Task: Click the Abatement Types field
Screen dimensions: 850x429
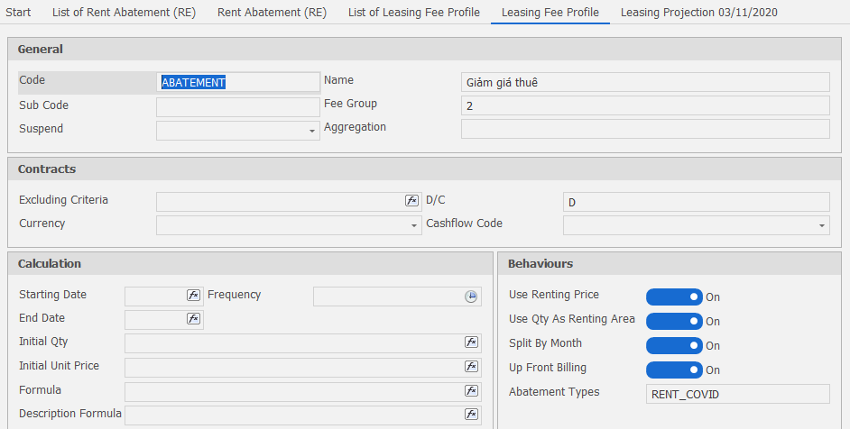Action: click(736, 394)
